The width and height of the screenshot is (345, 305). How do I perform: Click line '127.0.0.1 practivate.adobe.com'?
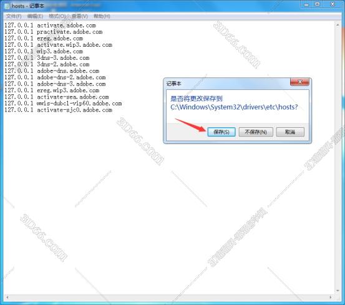54,32
